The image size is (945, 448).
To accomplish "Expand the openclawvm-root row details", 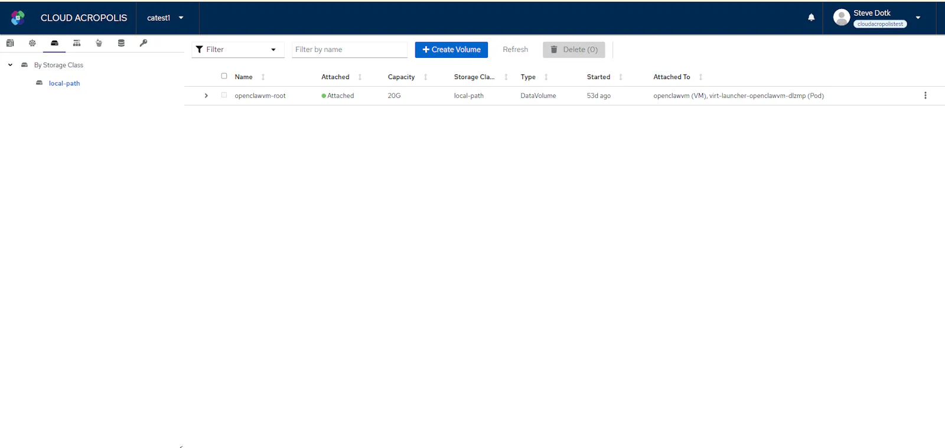I will (x=206, y=96).
